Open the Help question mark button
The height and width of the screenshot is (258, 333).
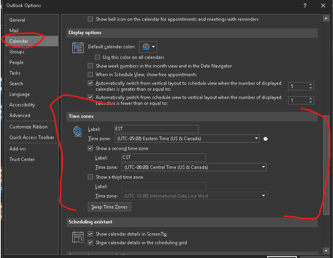coord(305,5)
